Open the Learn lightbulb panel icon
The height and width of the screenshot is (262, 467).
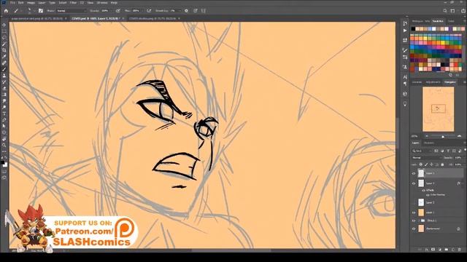pos(405,104)
